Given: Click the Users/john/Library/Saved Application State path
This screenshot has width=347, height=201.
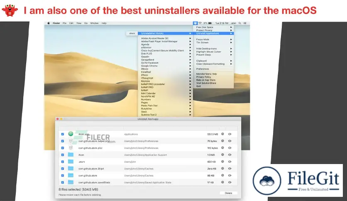Looking at the screenshot, I should tap(148, 182).
